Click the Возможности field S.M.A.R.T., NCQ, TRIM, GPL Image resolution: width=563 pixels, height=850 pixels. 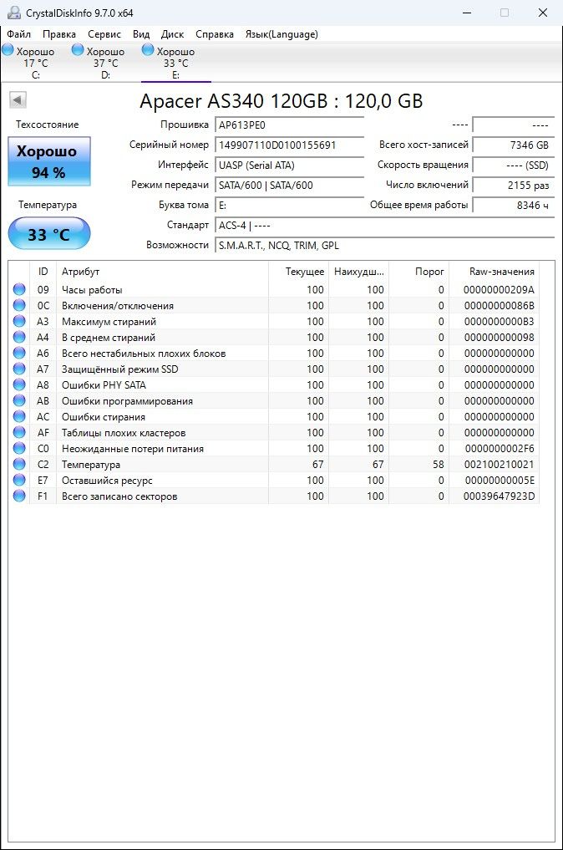(x=385, y=245)
